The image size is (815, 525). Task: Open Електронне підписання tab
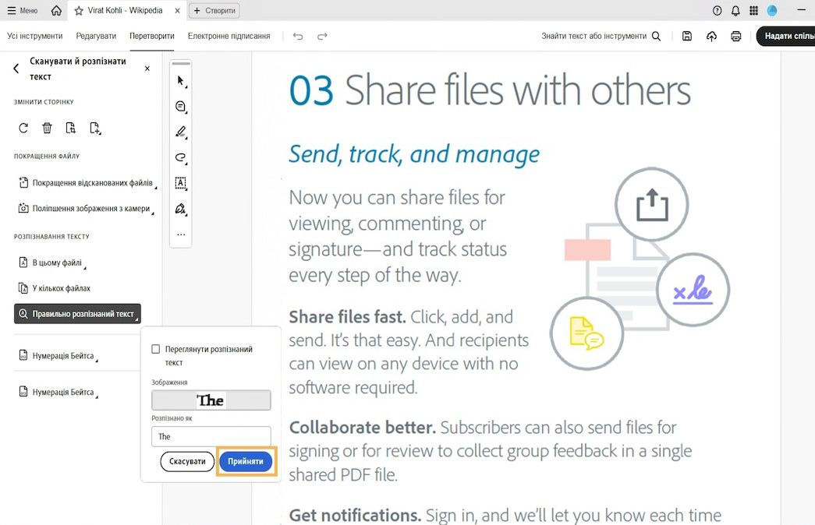pos(229,36)
